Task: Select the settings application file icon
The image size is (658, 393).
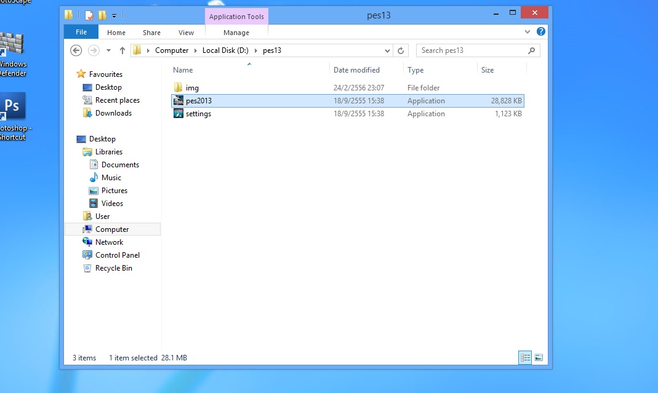Action: pyautogui.click(x=179, y=114)
